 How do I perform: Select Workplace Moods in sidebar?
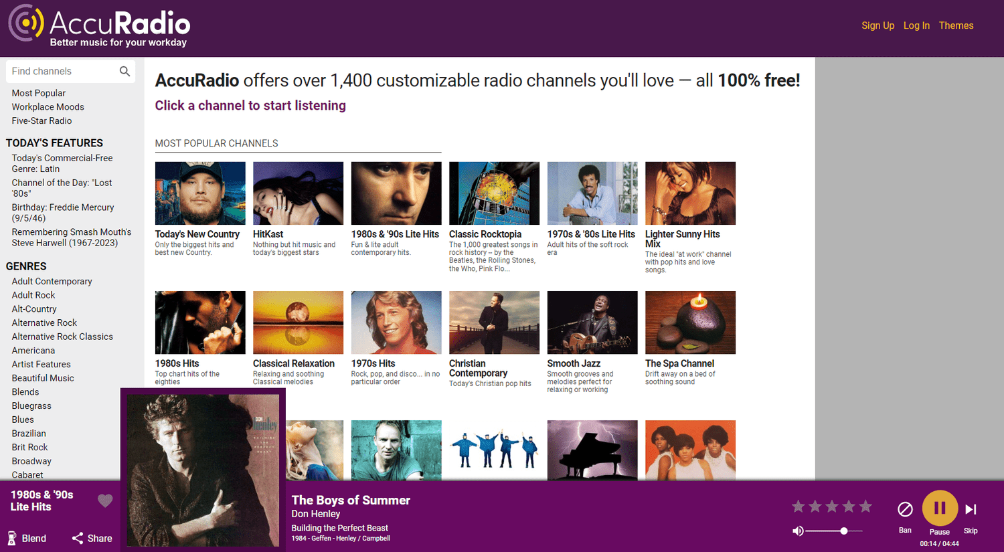click(48, 107)
